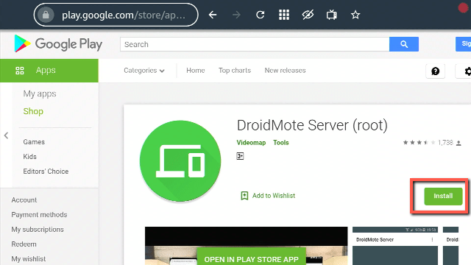Open Editors' Choice in sidebar
This screenshot has width=471, height=265.
click(46, 172)
